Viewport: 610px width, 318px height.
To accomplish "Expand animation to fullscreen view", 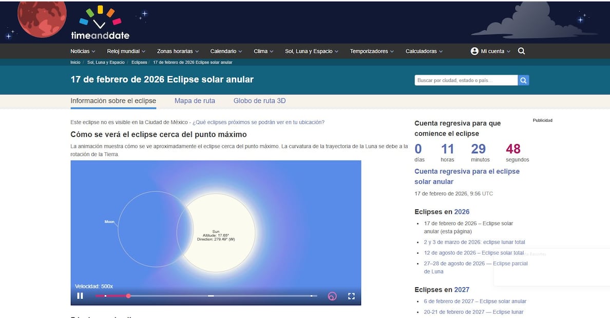I will click(351, 295).
